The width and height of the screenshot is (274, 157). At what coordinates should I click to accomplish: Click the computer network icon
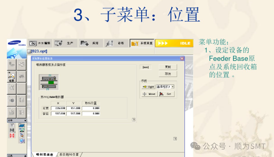22,141
